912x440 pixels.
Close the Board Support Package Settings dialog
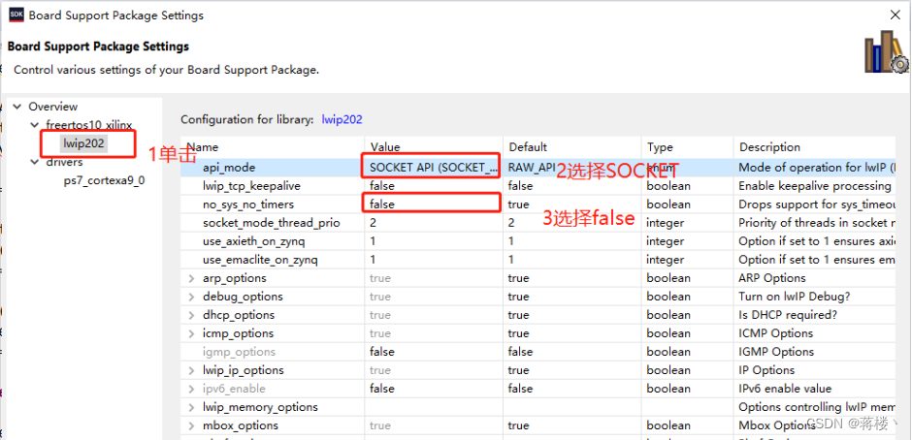point(896,16)
